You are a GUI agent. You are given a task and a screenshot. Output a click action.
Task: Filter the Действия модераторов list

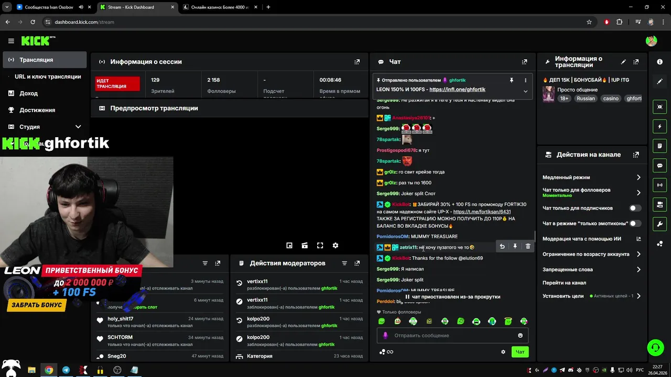pyautogui.click(x=344, y=263)
